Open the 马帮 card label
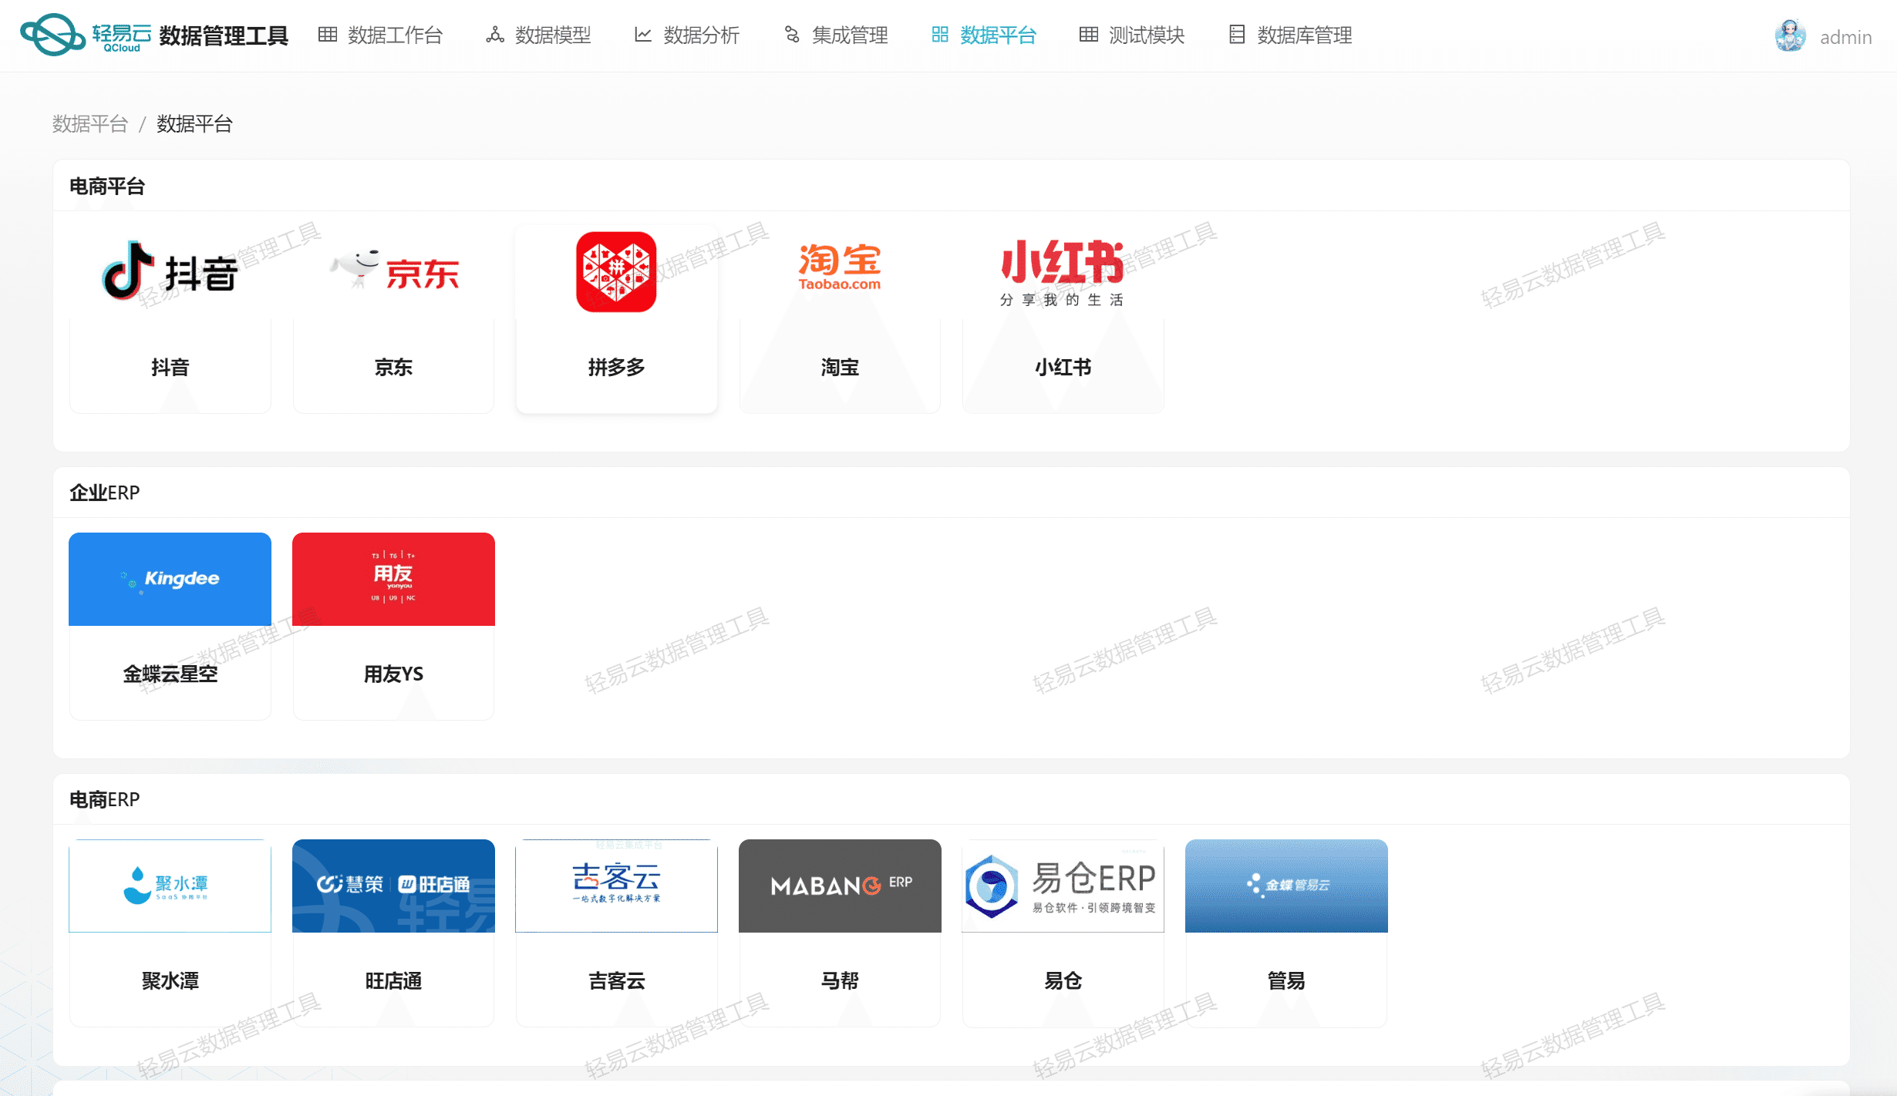Image resolution: width=1897 pixels, height=1096 pixels. [x=840, y=981]
